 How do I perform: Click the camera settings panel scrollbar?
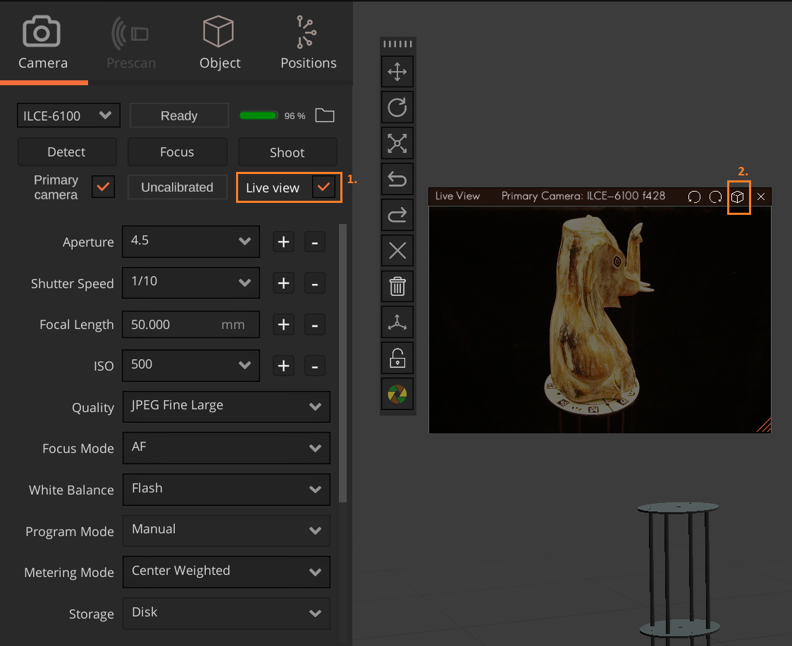[343, 363]
